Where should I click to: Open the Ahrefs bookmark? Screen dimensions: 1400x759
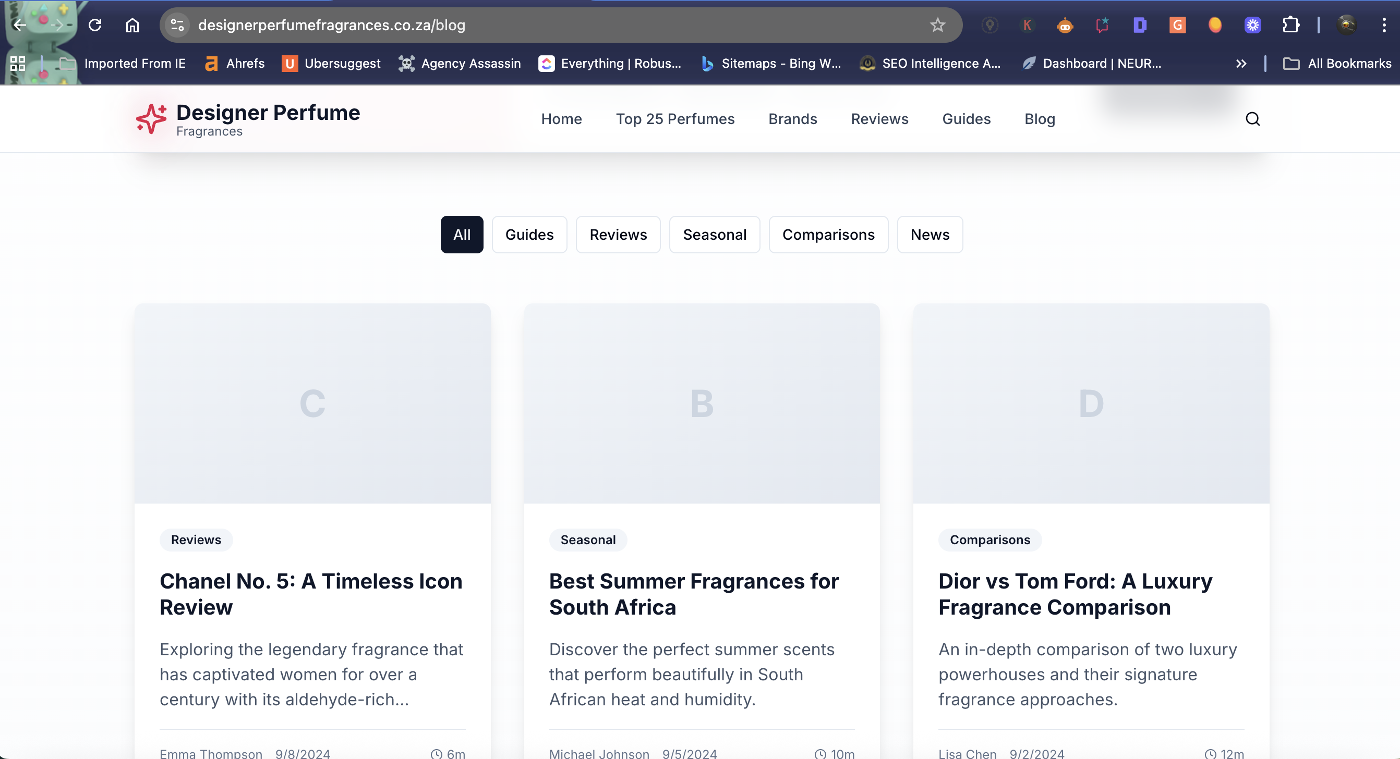tap(235, 64)
